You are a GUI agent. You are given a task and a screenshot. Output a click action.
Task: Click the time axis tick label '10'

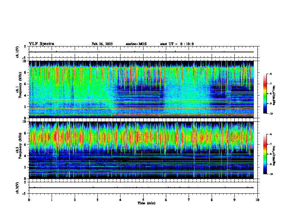click(257, 200)
